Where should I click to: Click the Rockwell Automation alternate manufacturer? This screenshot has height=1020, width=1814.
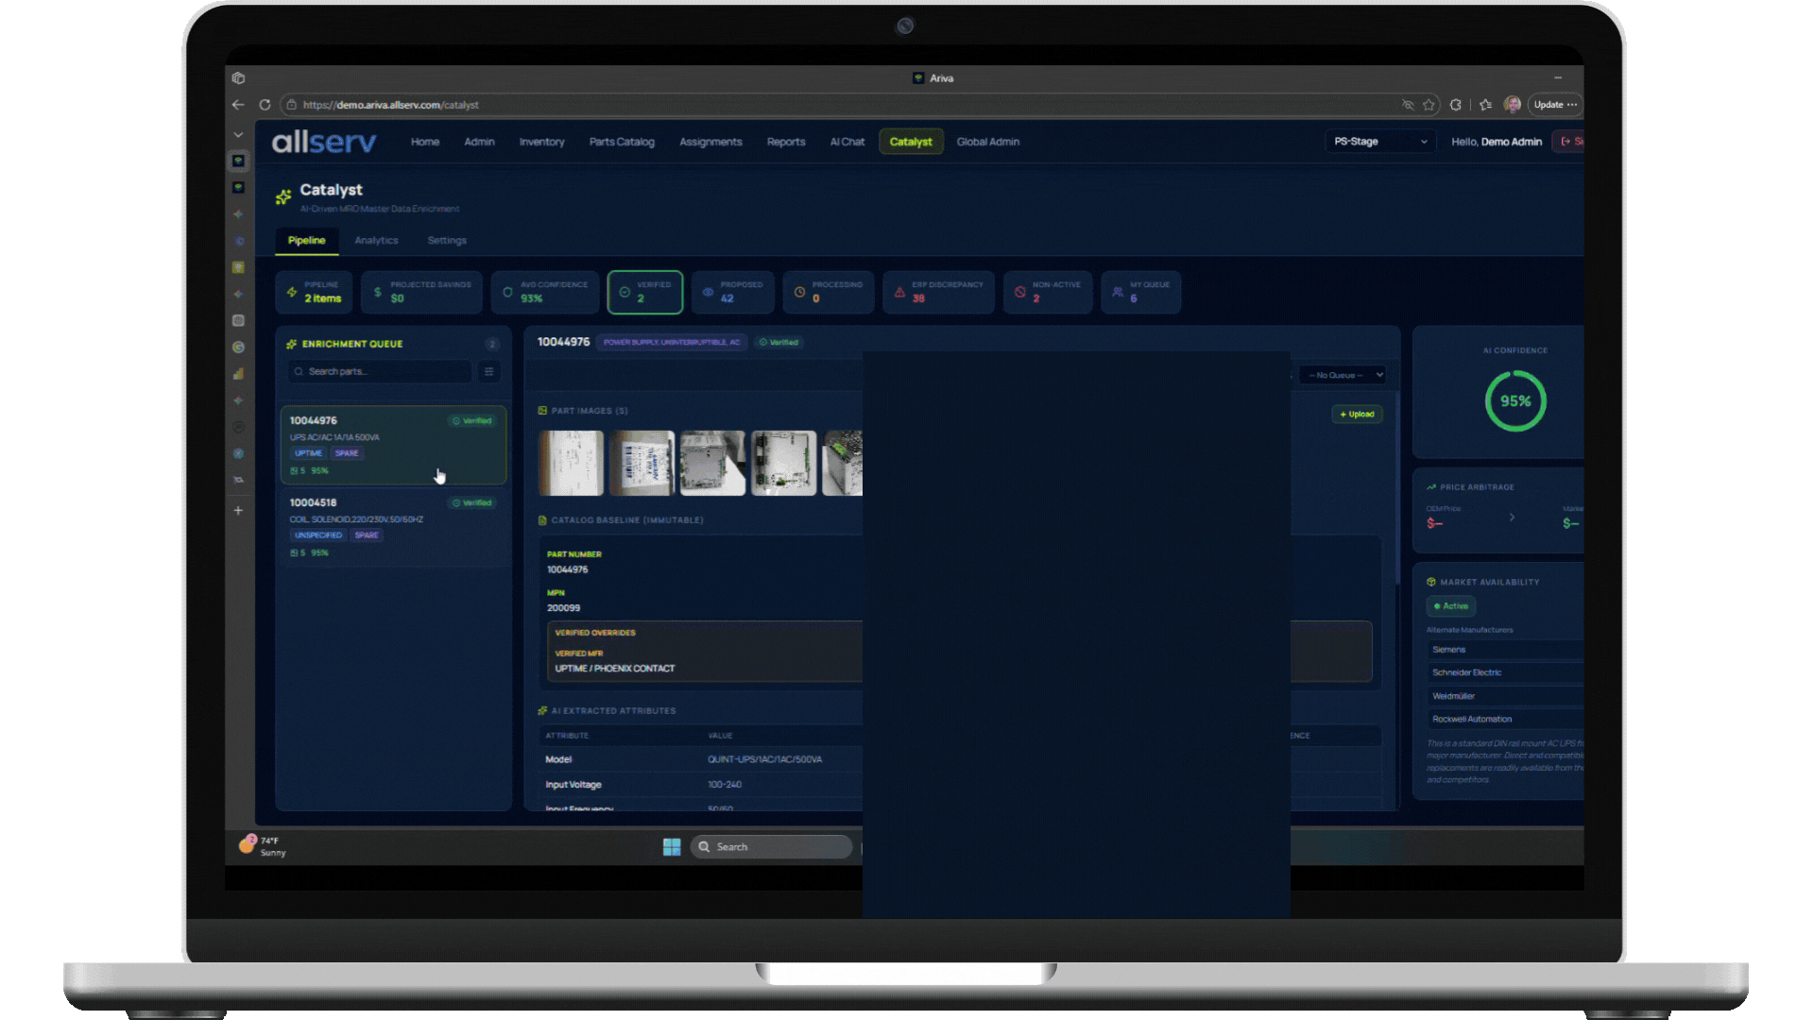click(1506, 720)
